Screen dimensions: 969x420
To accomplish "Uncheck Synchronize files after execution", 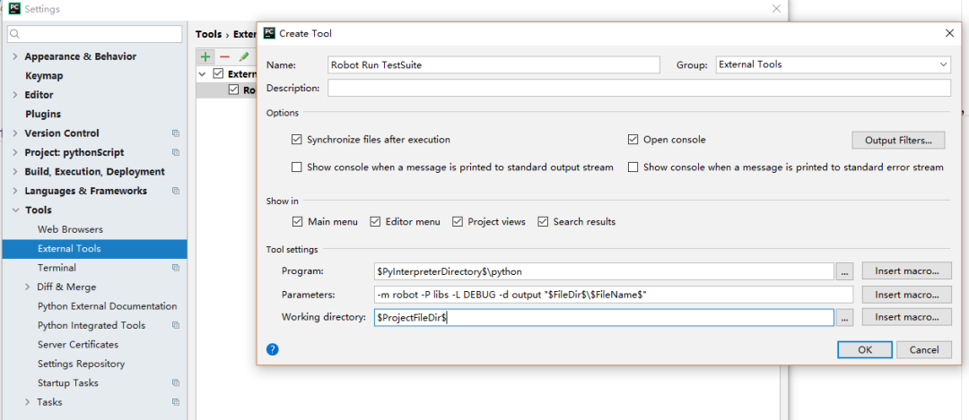I will pos(297,140).
